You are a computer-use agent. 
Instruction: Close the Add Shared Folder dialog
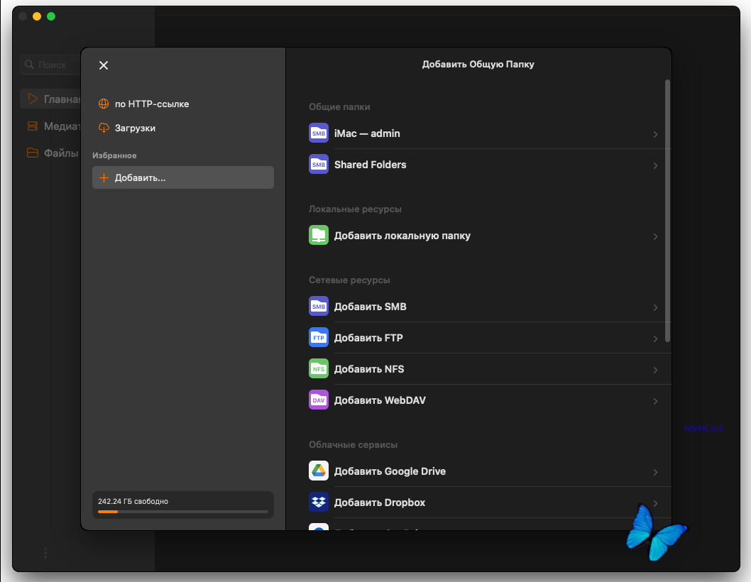click(104, 65)
